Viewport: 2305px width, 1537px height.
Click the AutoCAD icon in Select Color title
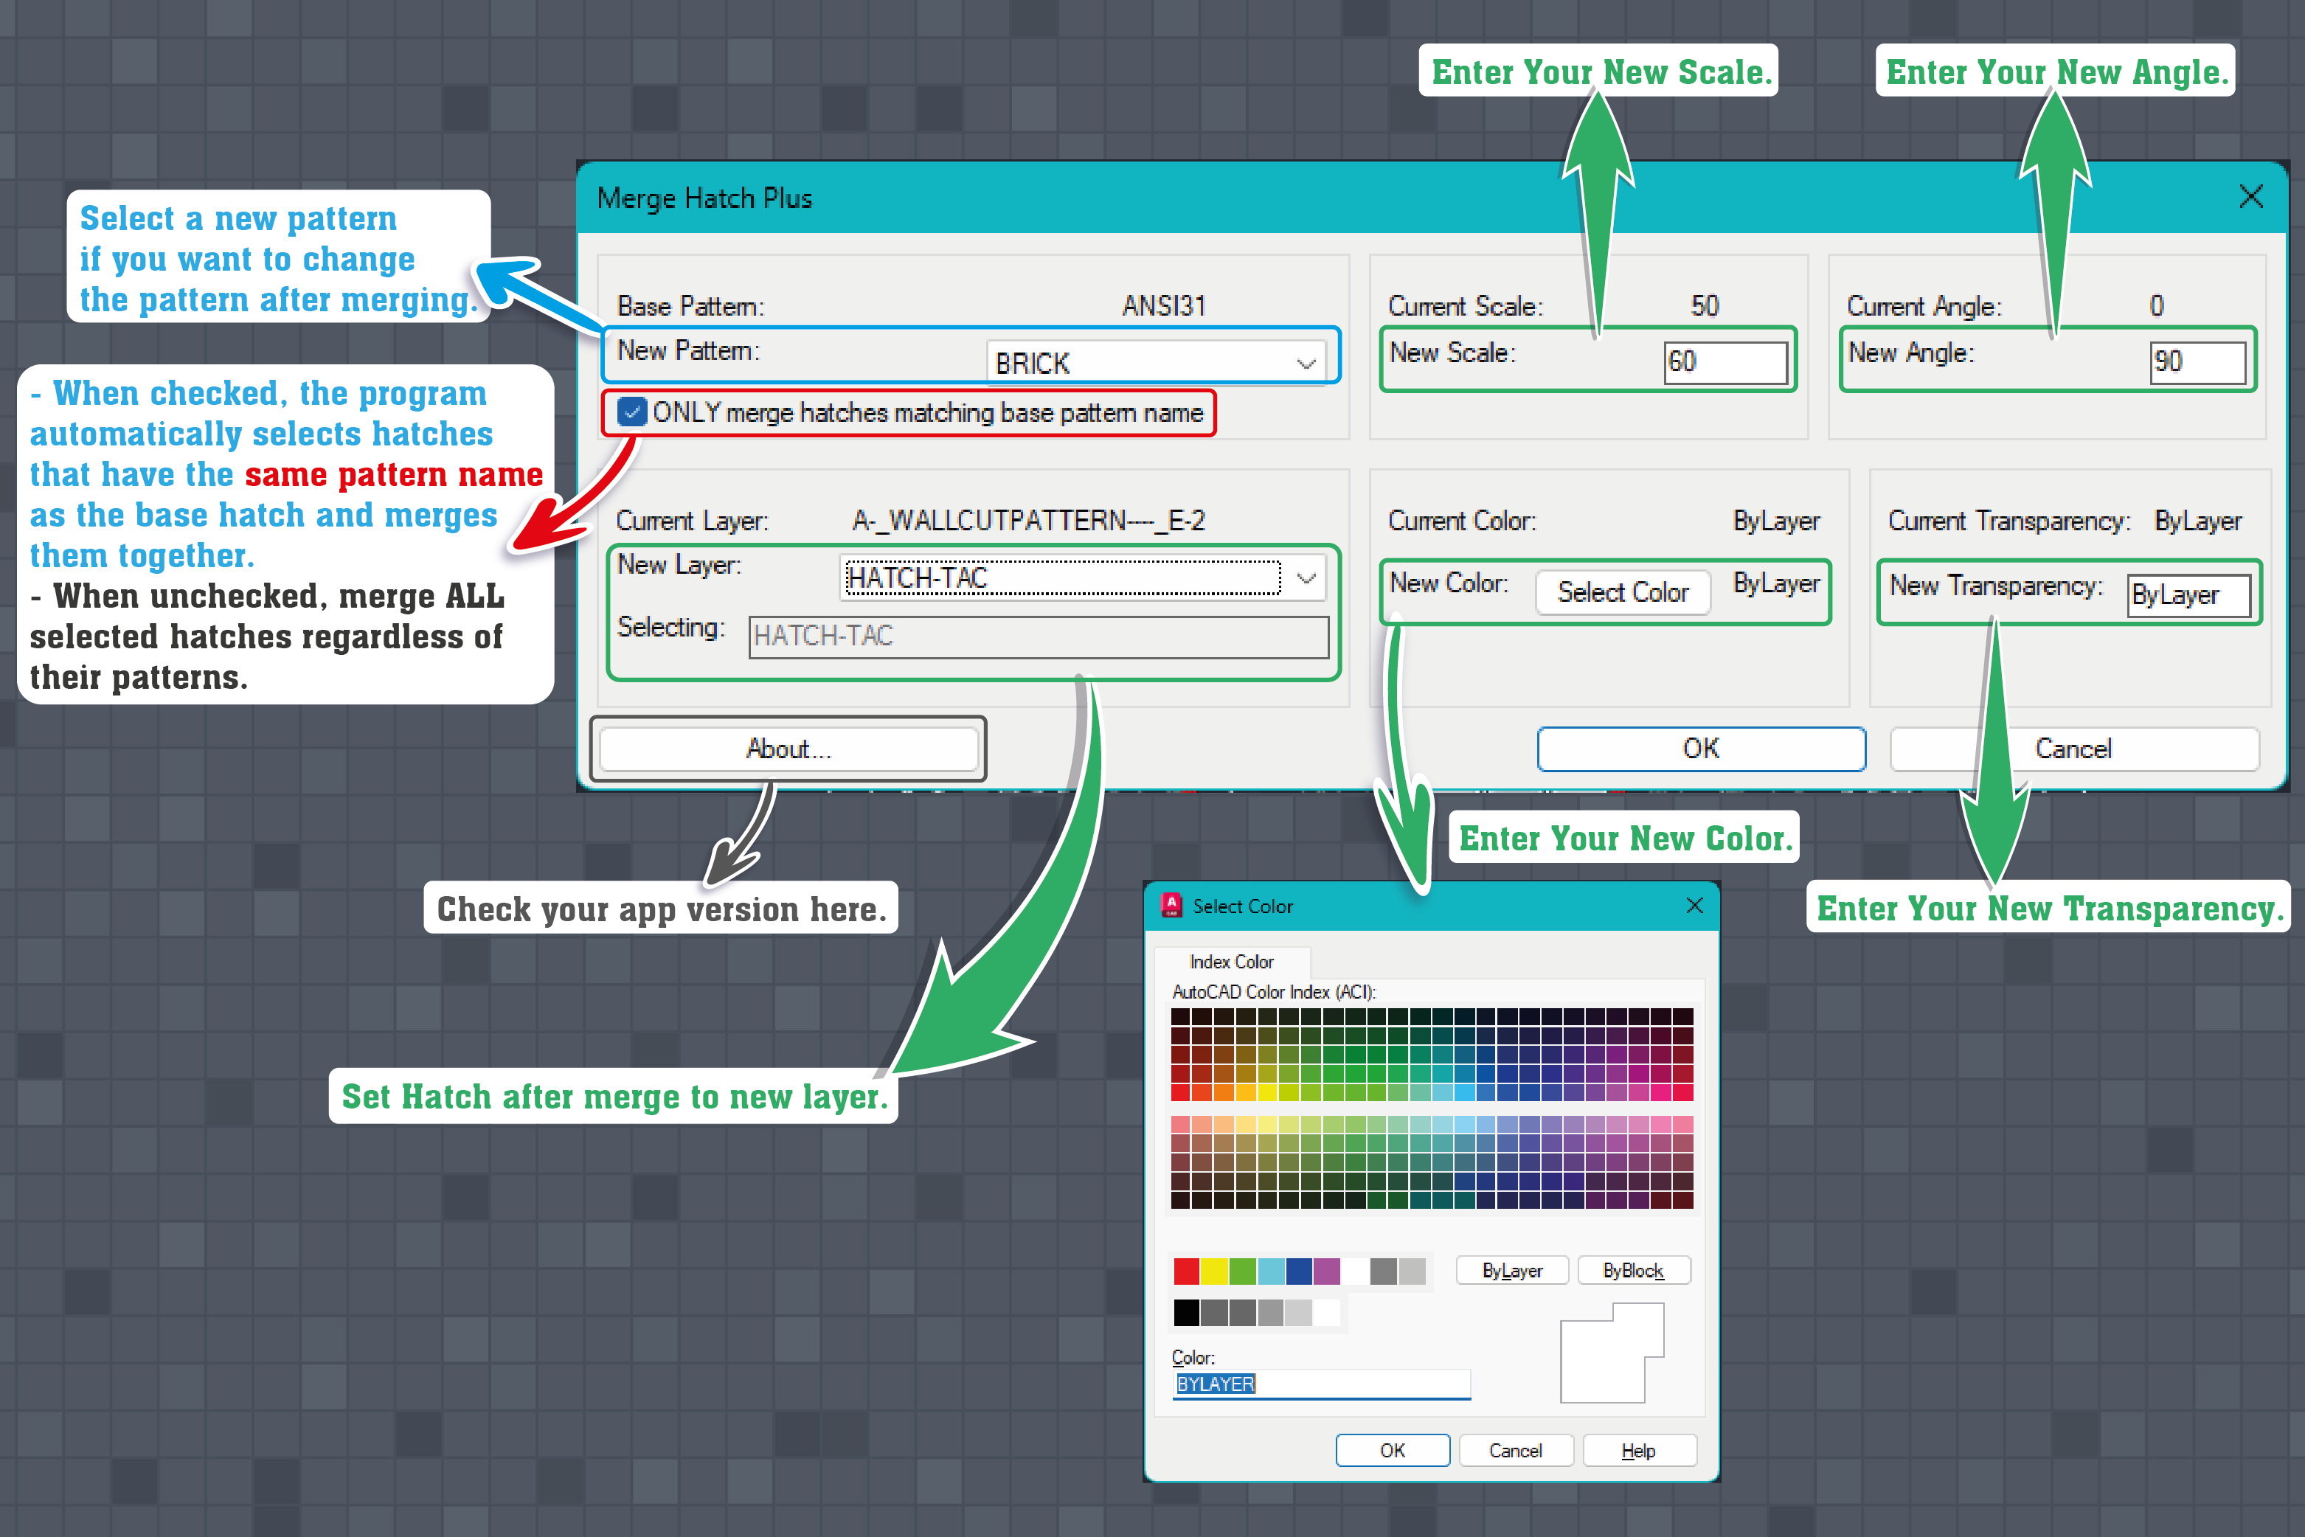1171,905
